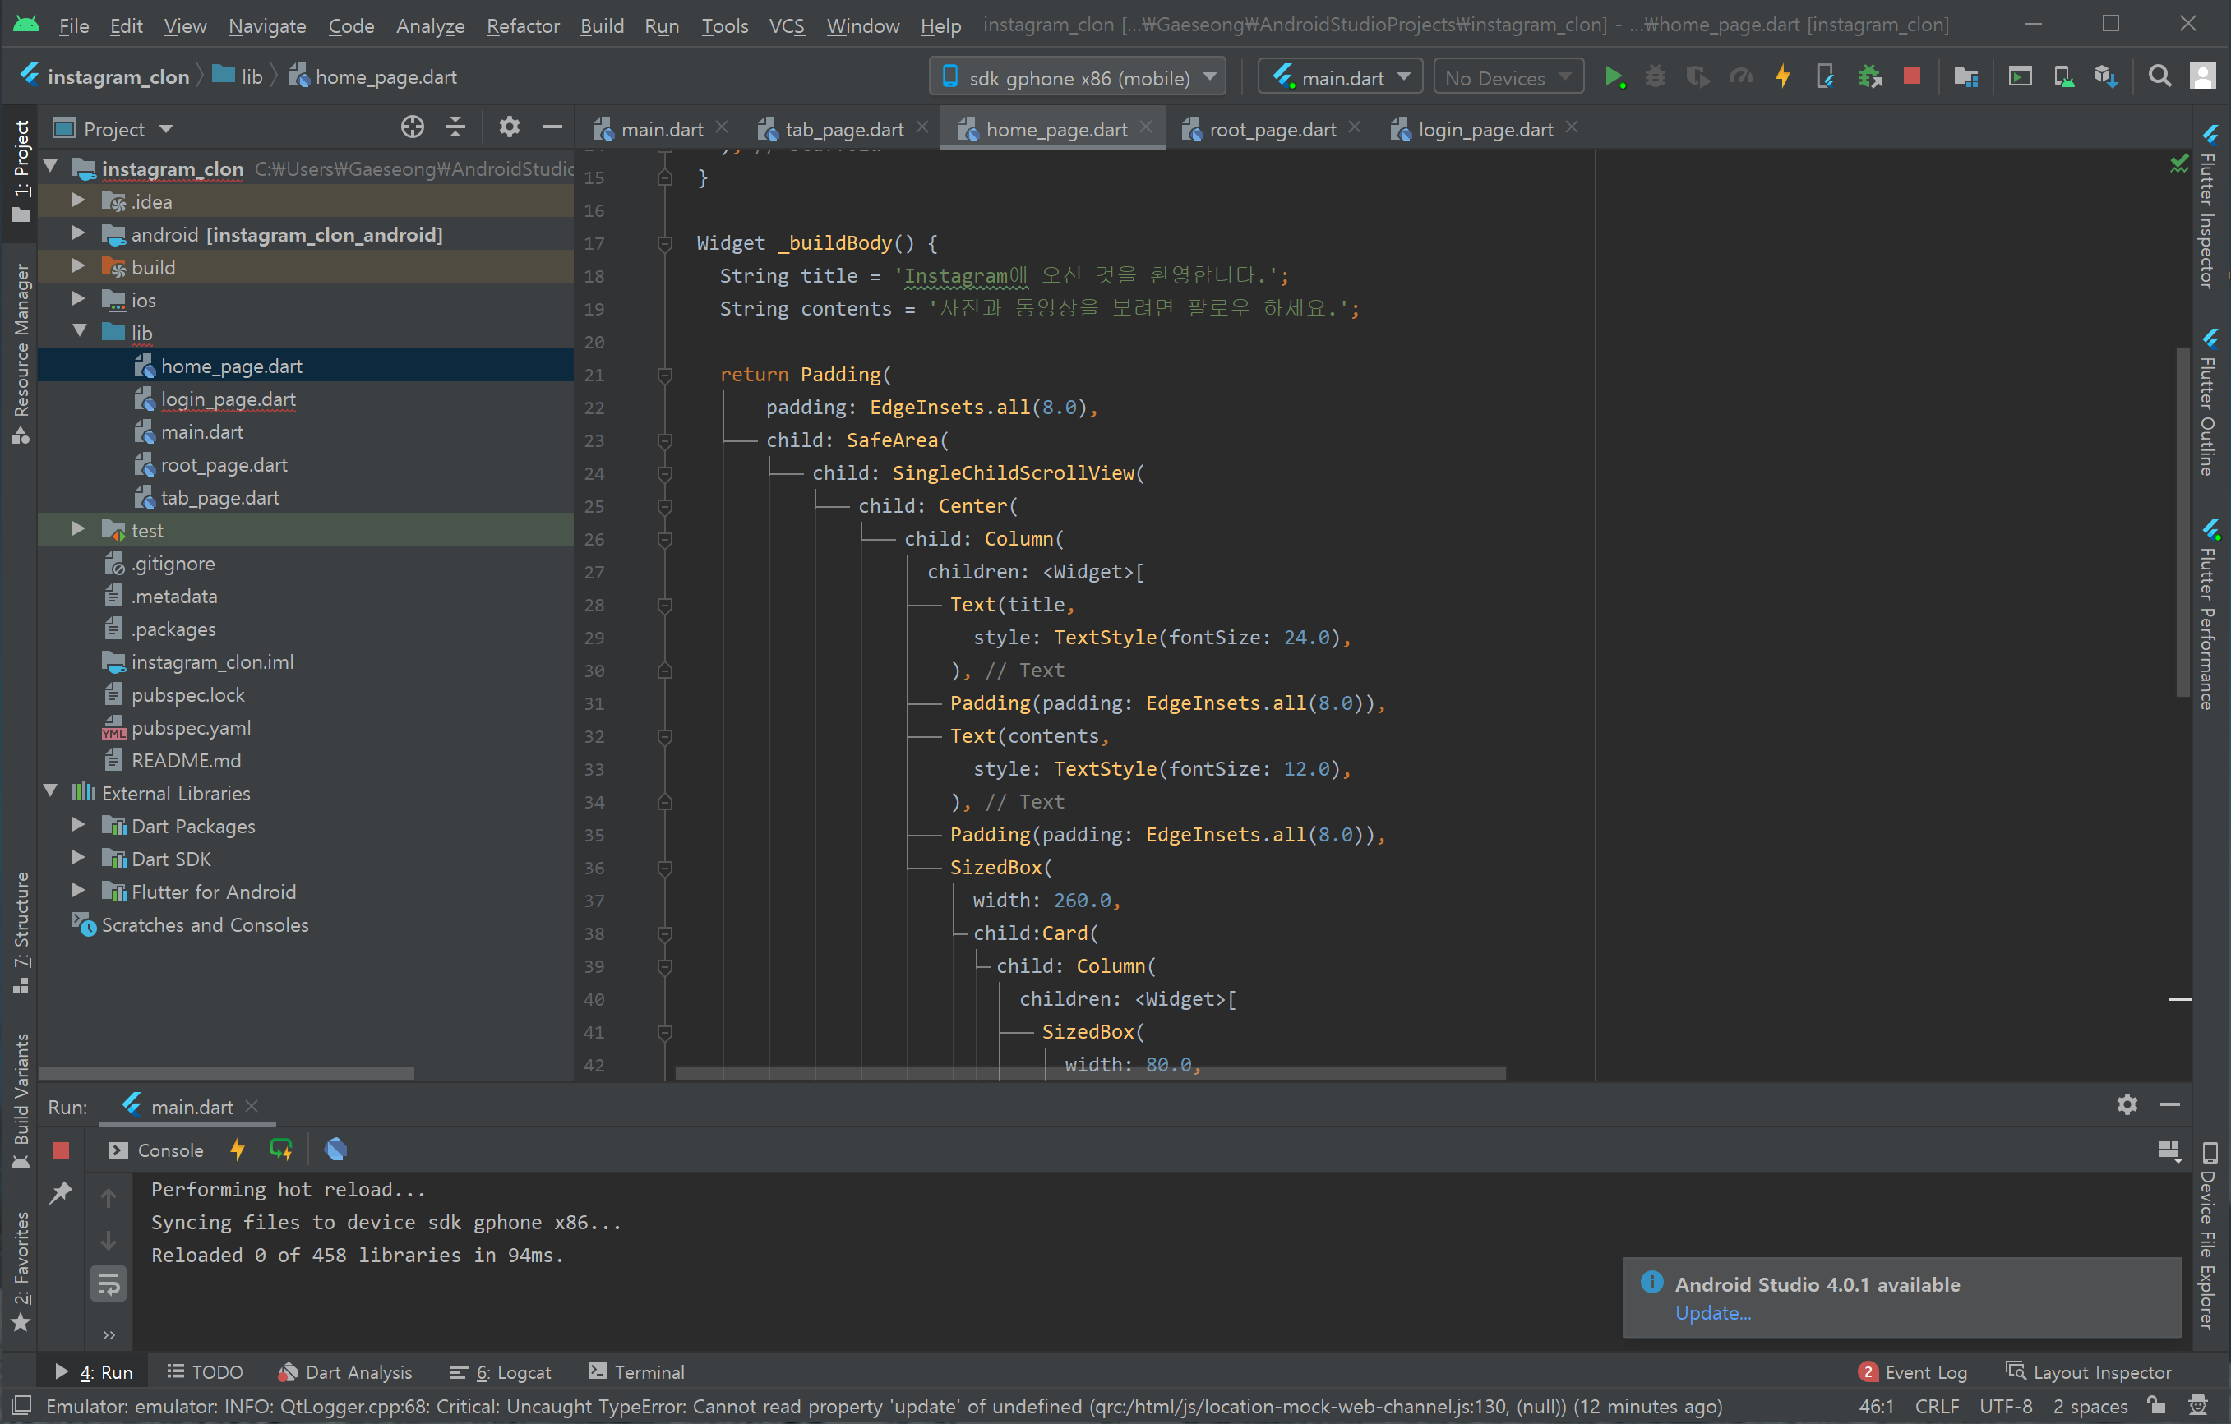Locate current file with crosshair icon
This screenshot has height=1424, width=2231.
[413, 127]
